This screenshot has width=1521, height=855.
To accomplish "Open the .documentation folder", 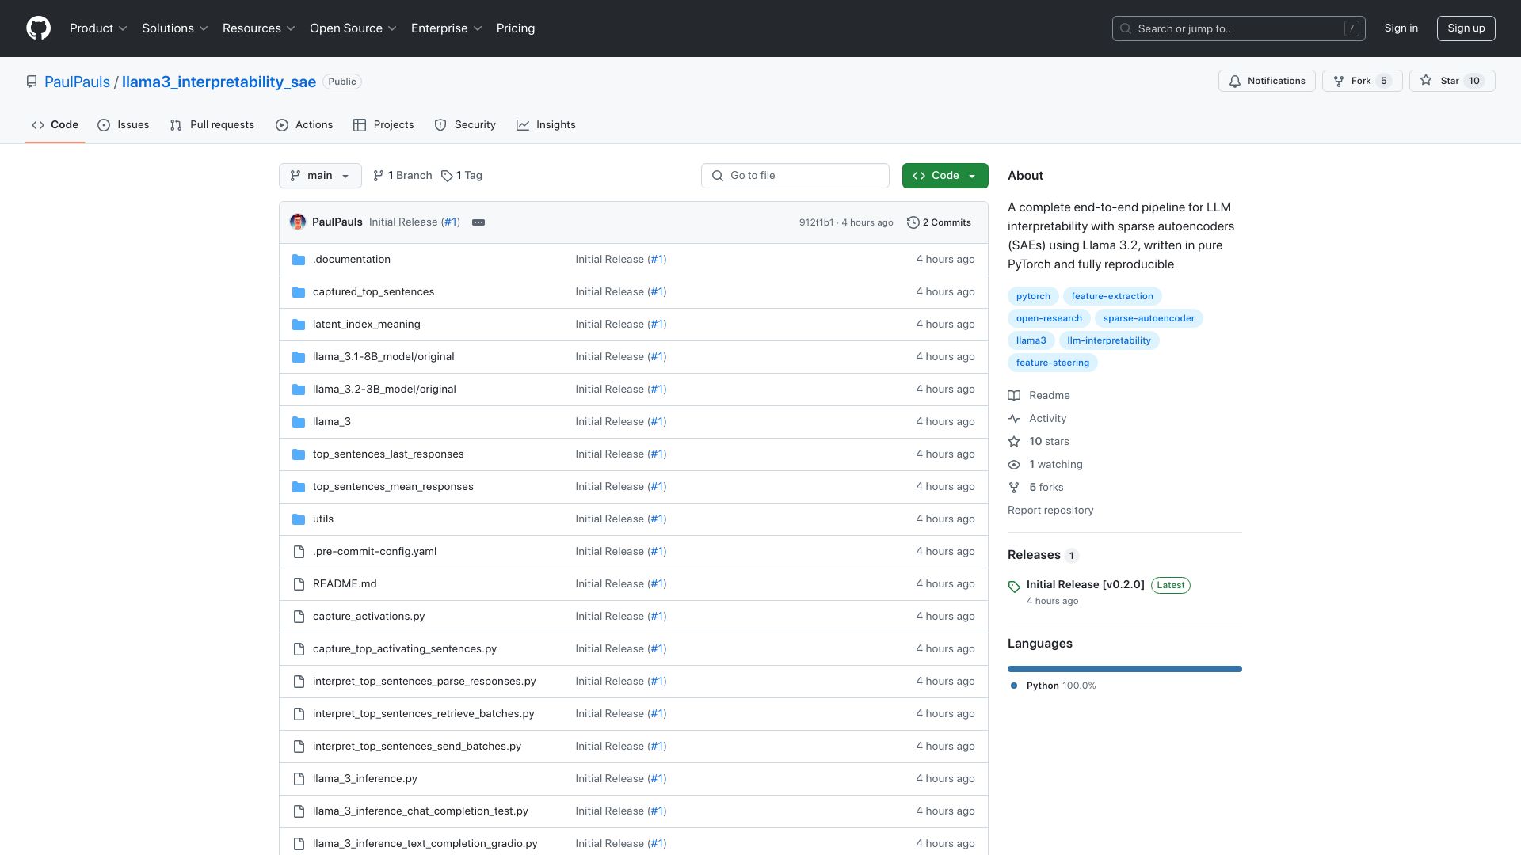I will click(351, 260).
